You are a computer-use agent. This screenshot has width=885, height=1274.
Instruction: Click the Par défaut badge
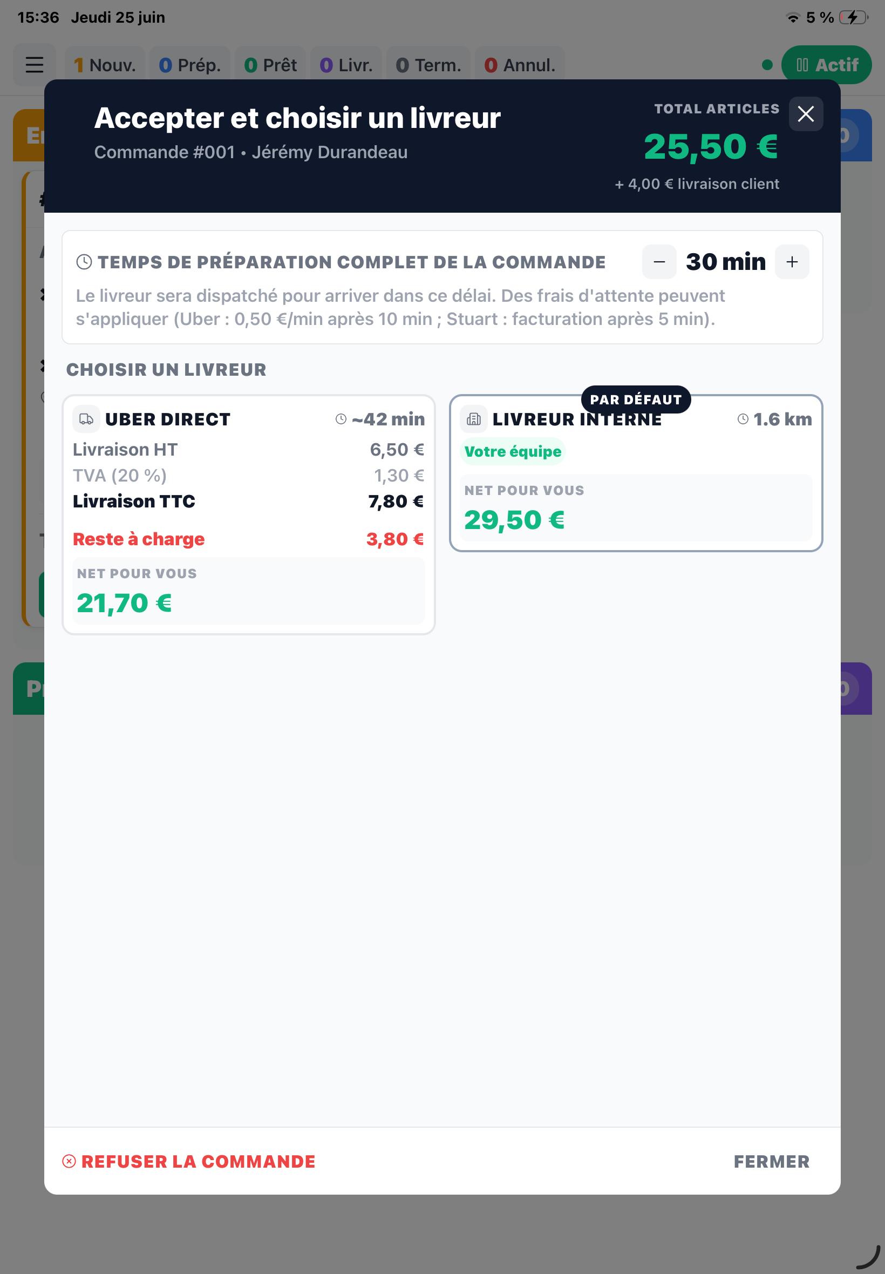pos(636,399)
